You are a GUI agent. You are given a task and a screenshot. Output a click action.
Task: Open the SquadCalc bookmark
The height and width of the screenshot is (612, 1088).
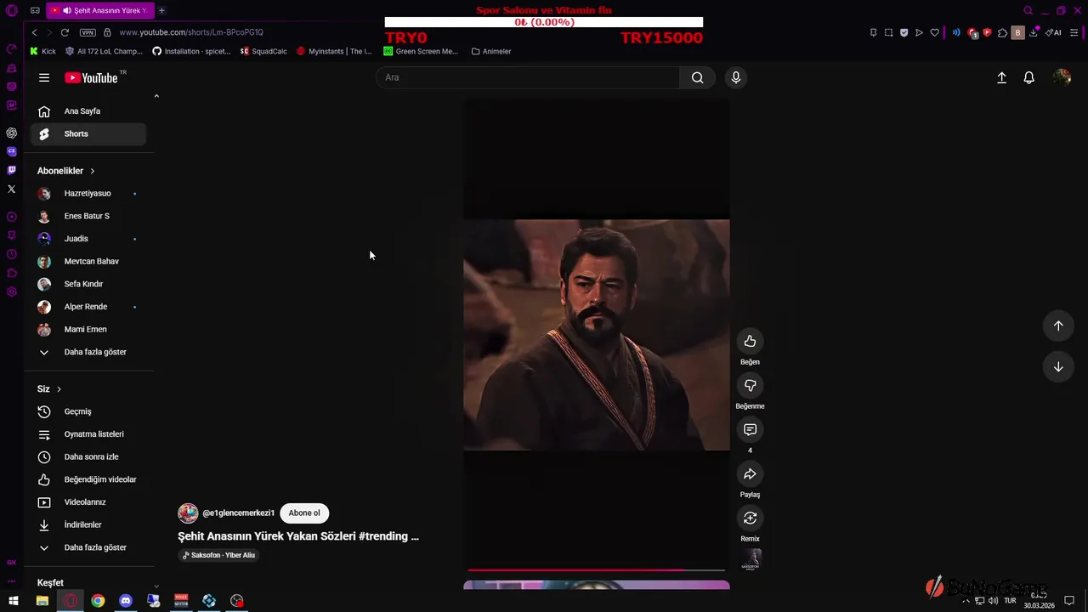pyautogui.click(x=263, y=51)
